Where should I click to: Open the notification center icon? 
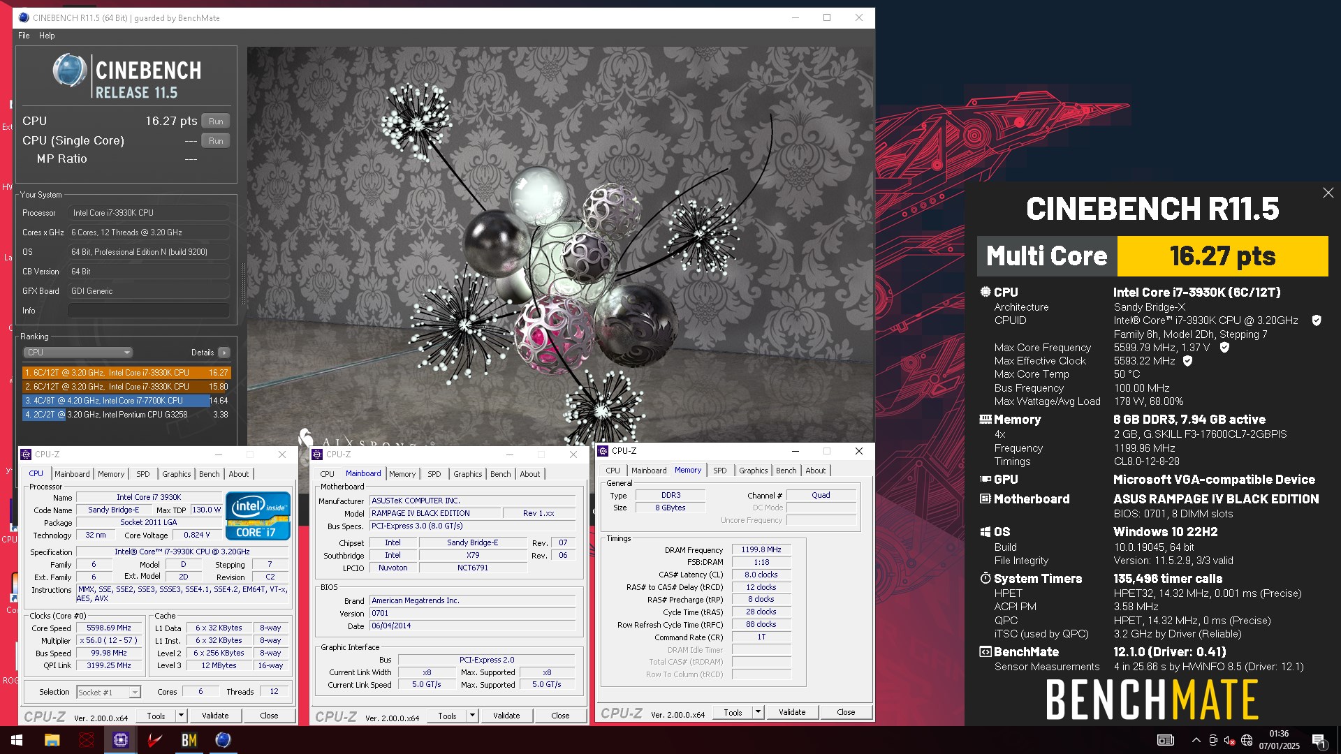(x=1319, y=740)
